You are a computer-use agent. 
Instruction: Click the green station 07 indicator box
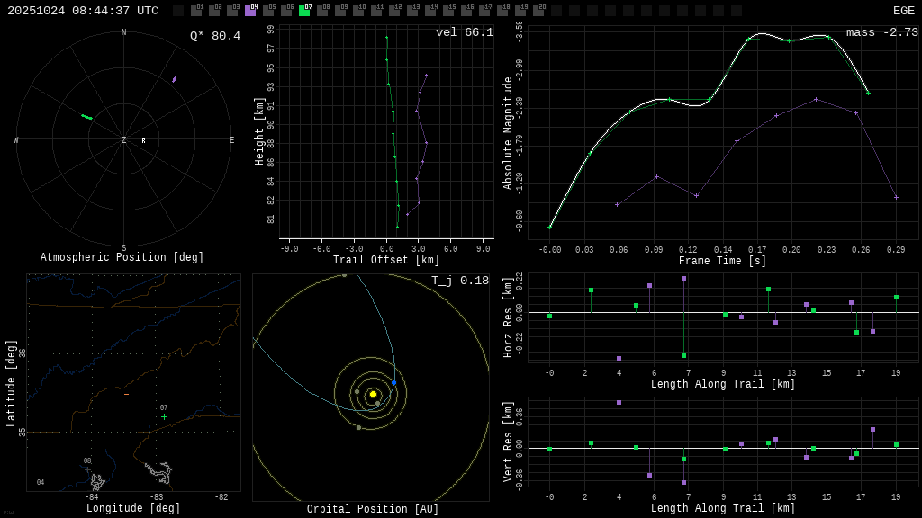pyautogui.click(x=304, y=11)
